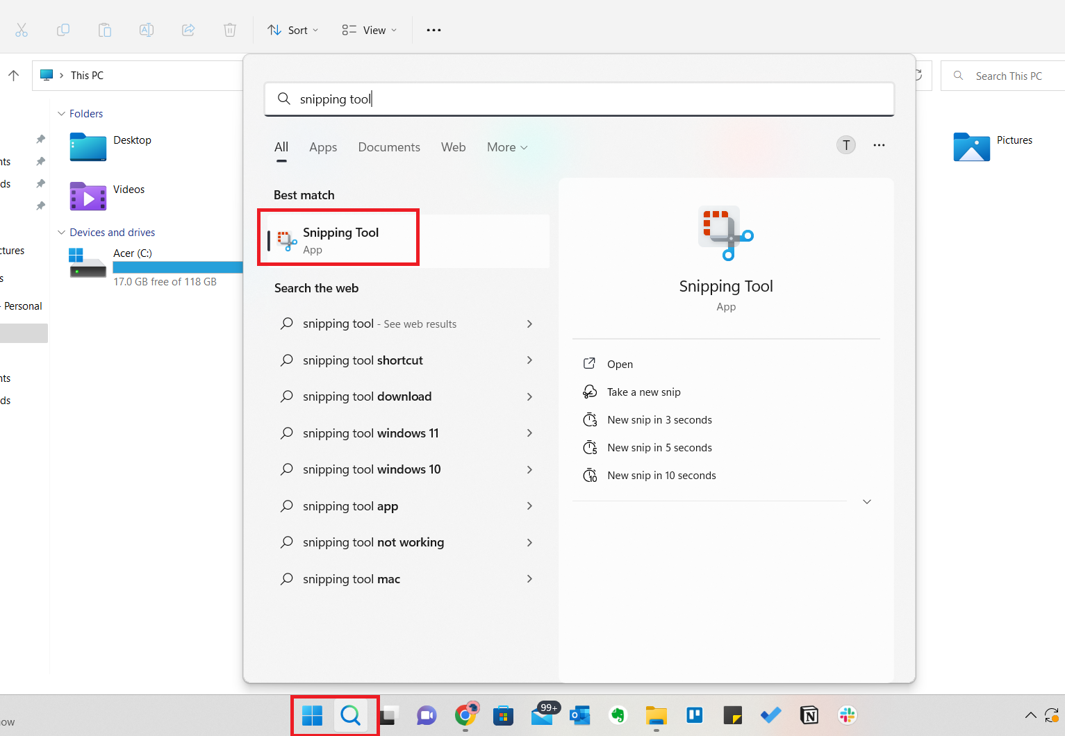Open Task View from the taskbar
Image resolution: width=1065 pixels, height=736 pixels.
click(388, 715)
